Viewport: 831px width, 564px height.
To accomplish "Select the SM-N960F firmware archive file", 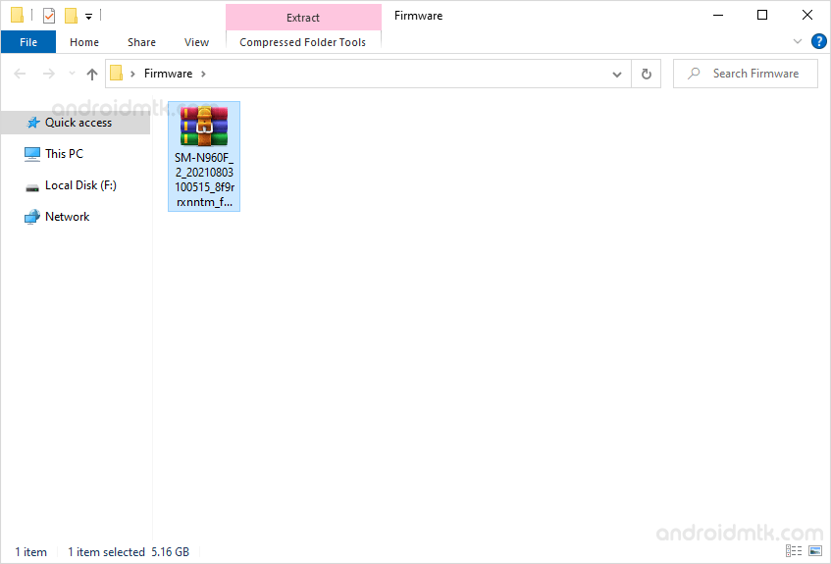I will click(204, 155).
